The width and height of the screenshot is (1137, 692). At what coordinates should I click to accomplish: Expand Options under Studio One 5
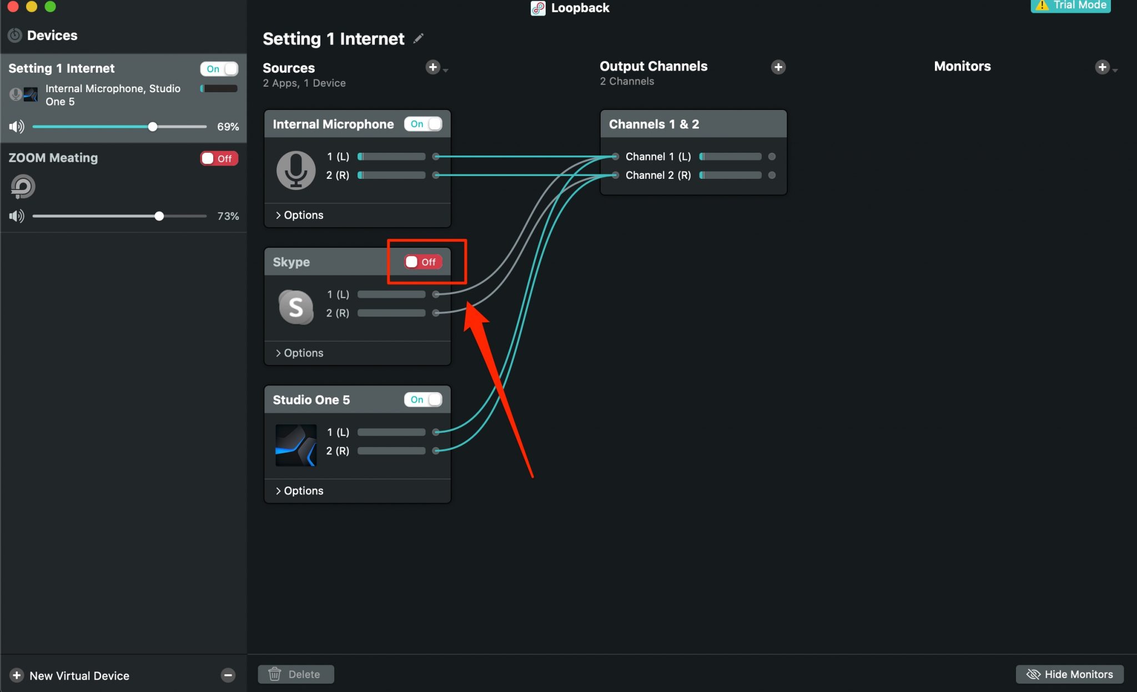click(x=300, y=490)
